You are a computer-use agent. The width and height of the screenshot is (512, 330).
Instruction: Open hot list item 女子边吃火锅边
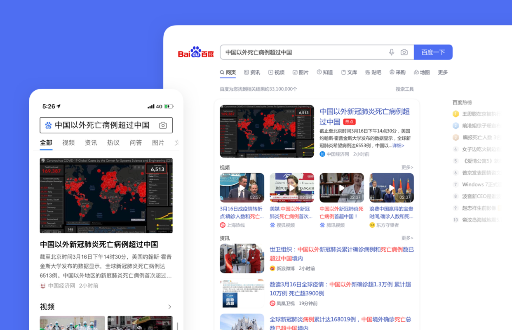[x=481, y=149]
